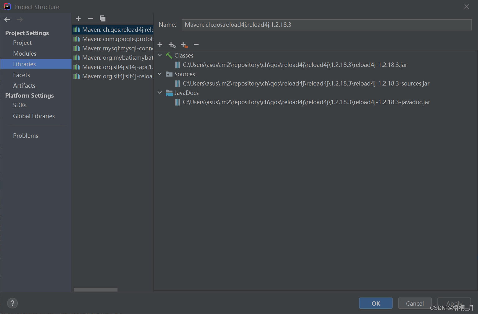Select the Sources tree node label
This screenshot has width=478, height=314.
point(185,74)
